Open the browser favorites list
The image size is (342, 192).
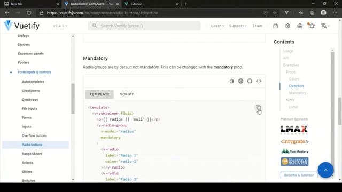301,13
